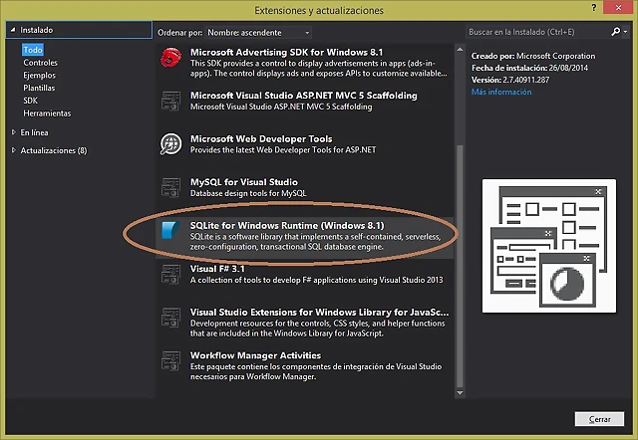The image size is (638, 440).
Task: Click 'Versión: 2.7.40911.287' text
Action: point(510,80)
